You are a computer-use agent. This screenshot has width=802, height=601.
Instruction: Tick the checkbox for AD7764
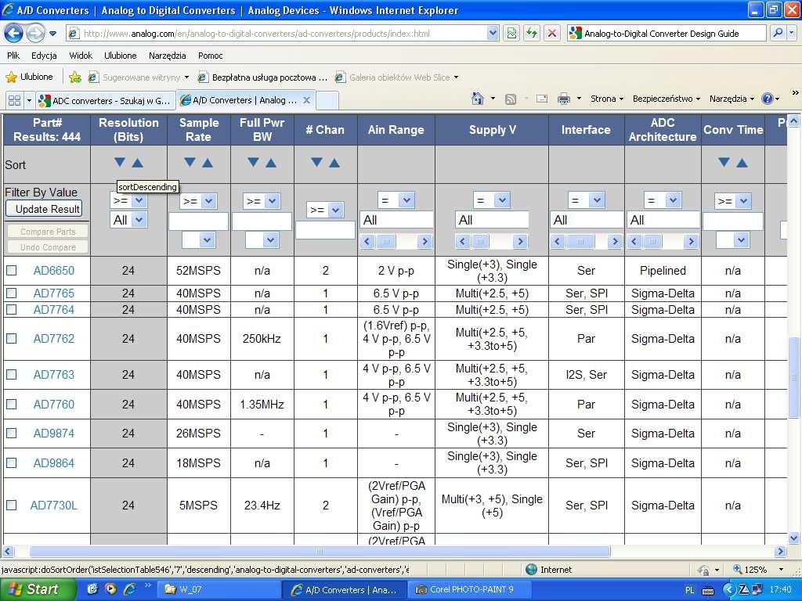pyautogui.click(x=11, y=310)
